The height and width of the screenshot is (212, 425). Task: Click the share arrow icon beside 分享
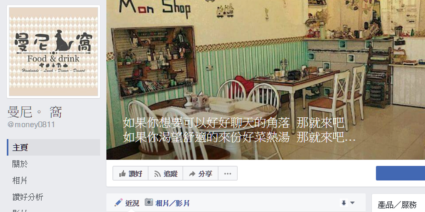pyautogui.click(x=192, y=174)
